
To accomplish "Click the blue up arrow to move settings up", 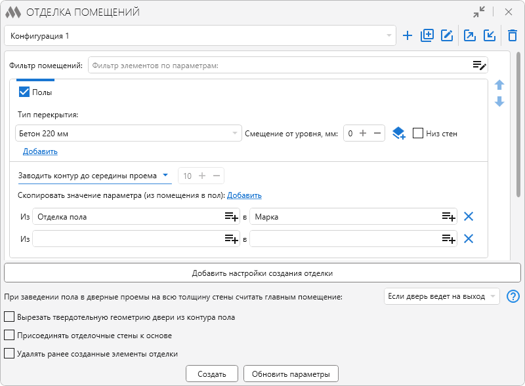I will 499,85.
